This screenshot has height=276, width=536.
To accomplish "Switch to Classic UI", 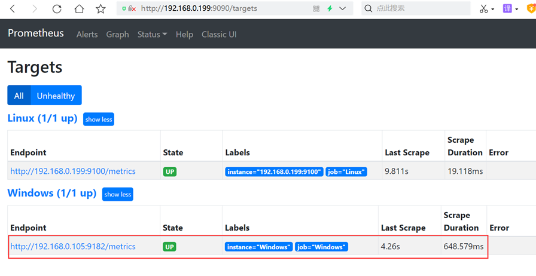I will 219,35.
